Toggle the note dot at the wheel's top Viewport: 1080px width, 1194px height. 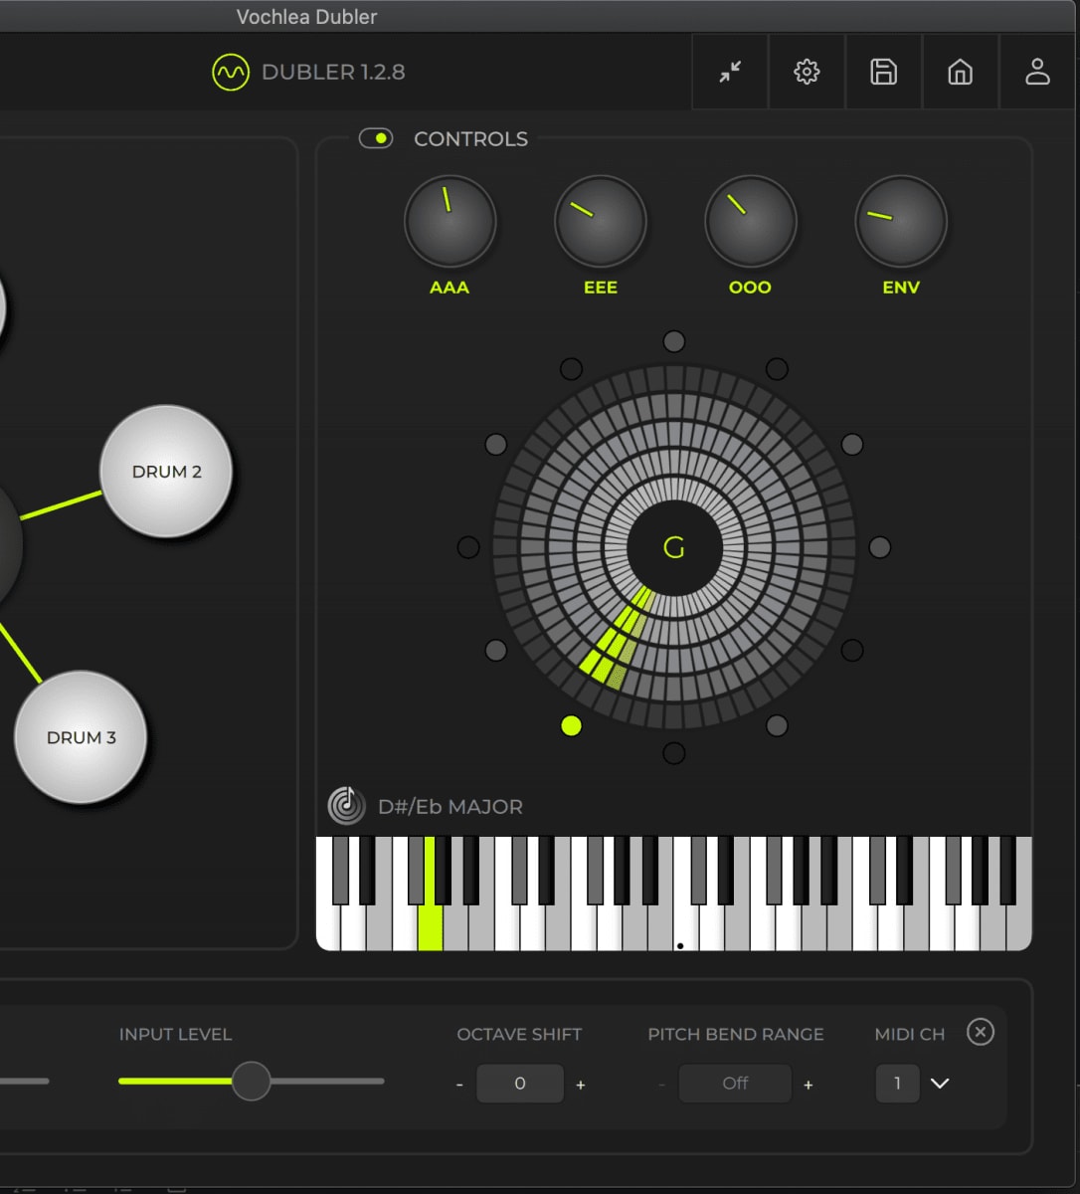(x=674, y=341)
